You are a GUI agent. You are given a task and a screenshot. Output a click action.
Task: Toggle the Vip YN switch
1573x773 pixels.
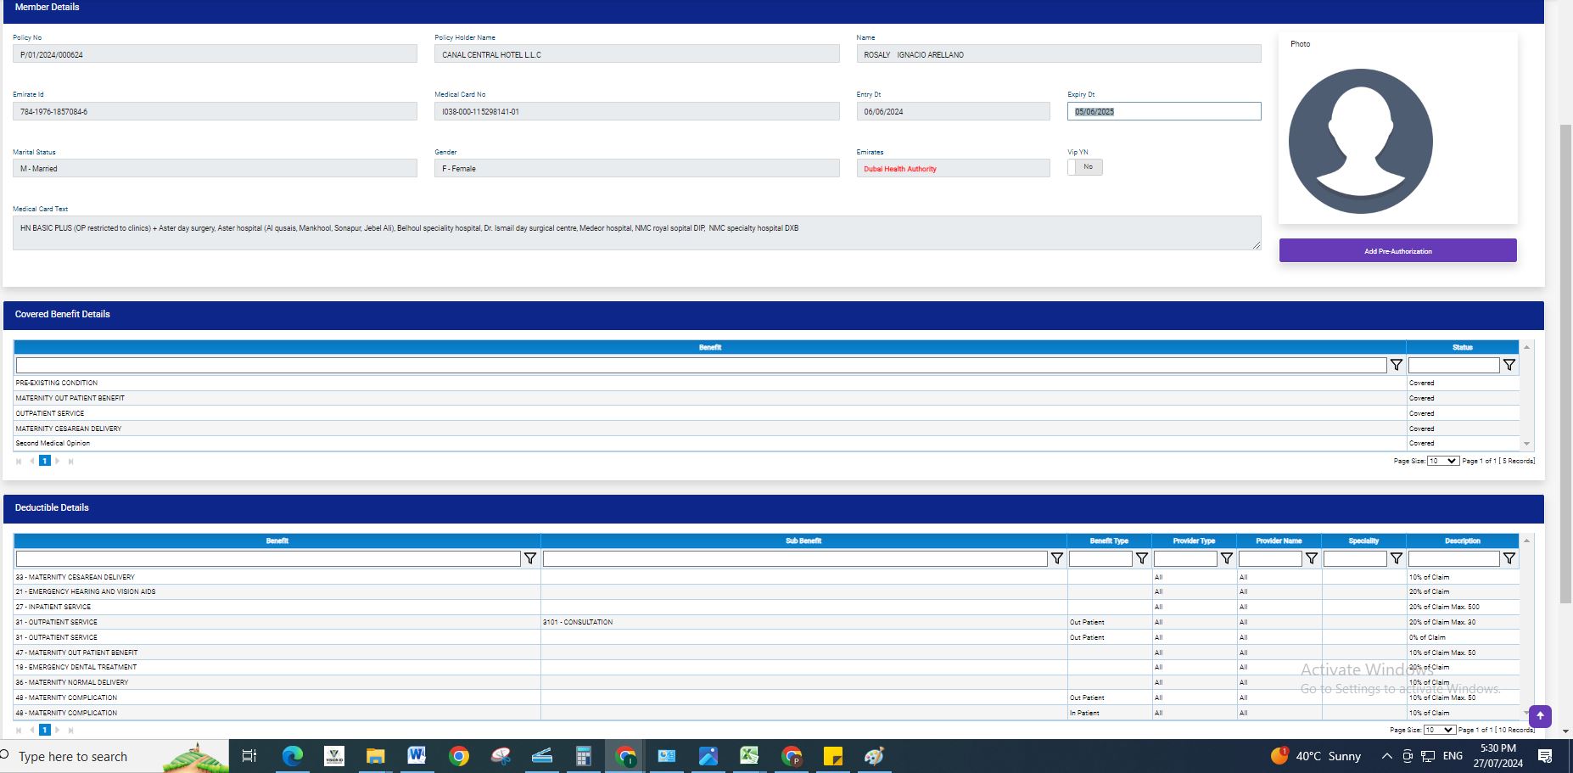pos(1084,167)
